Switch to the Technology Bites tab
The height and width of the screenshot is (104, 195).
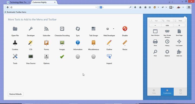point(18,2)
